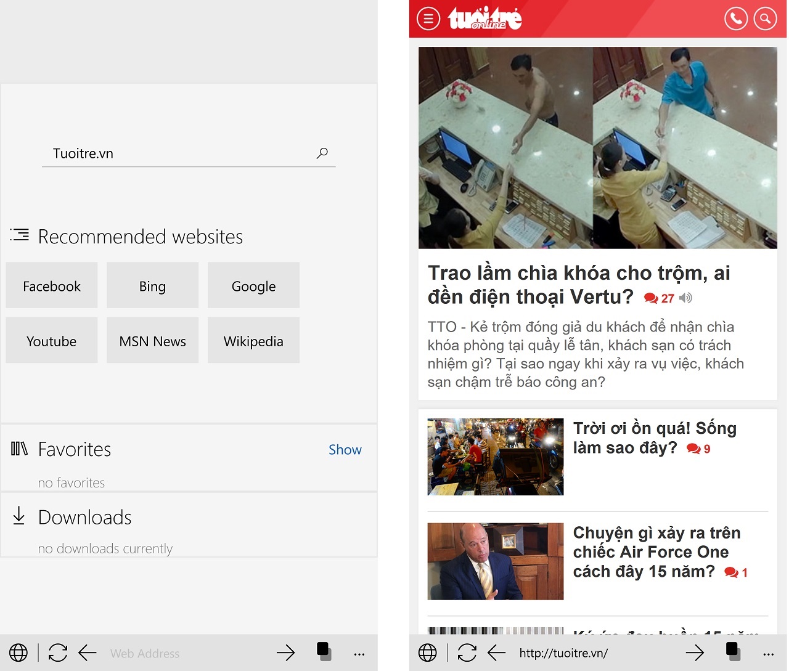Image resolution: width=789 pixels, height=671 pixels.
Task: Open the more options ellipsis in left bar
Action: pyautogui.click(x=359, y=654)
